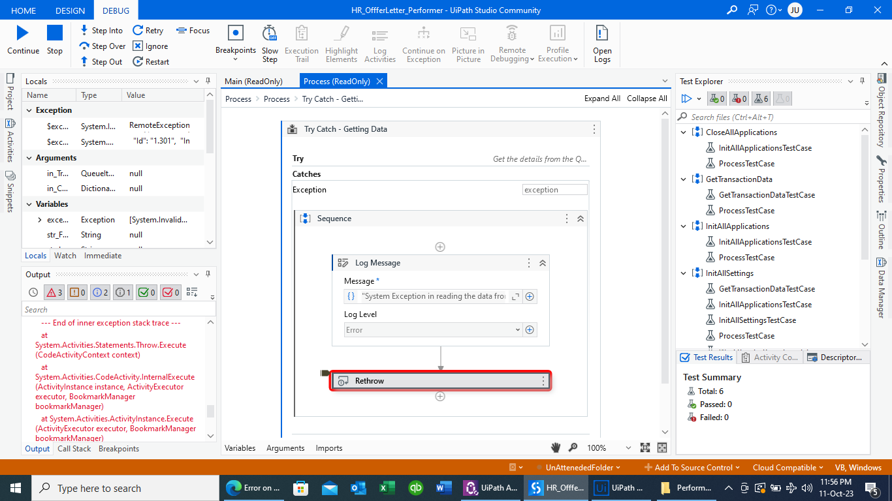Open the Breakpoints panel tab
This screenshot has width=892, height=501.
[x=119, y=449]
